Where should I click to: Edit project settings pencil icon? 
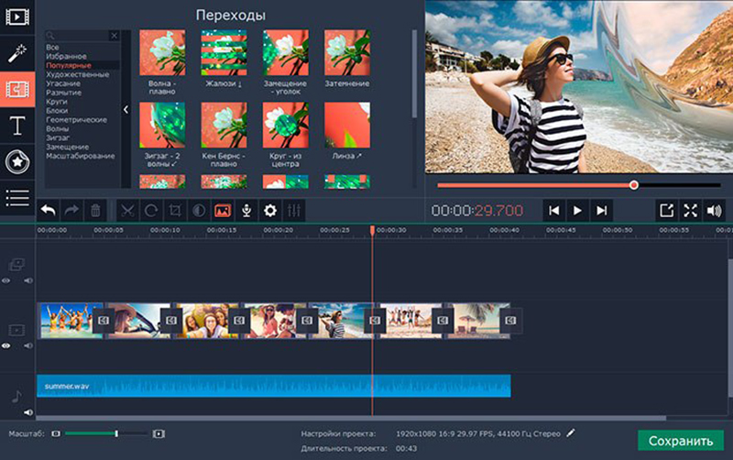tap(570, 433)
